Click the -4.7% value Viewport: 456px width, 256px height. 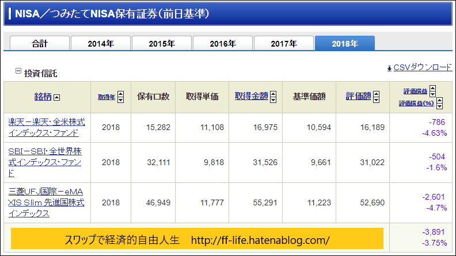436,208
